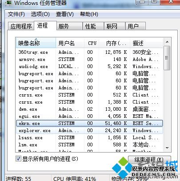Select the explorer.exe process
Viewport: 180px width, 181px height.
(x=89, y=130)
